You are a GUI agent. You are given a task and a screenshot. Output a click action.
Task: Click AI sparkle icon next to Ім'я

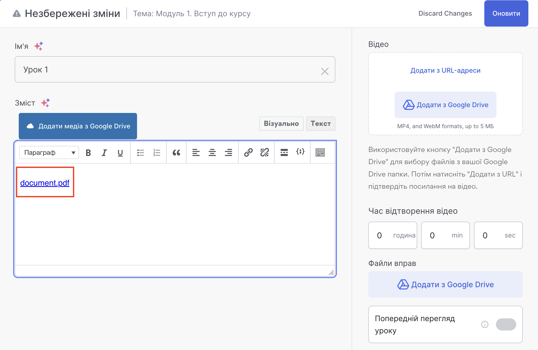pos(39,46)
